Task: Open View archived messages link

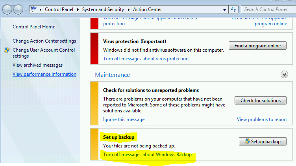Action: click(x=37, y=65)
